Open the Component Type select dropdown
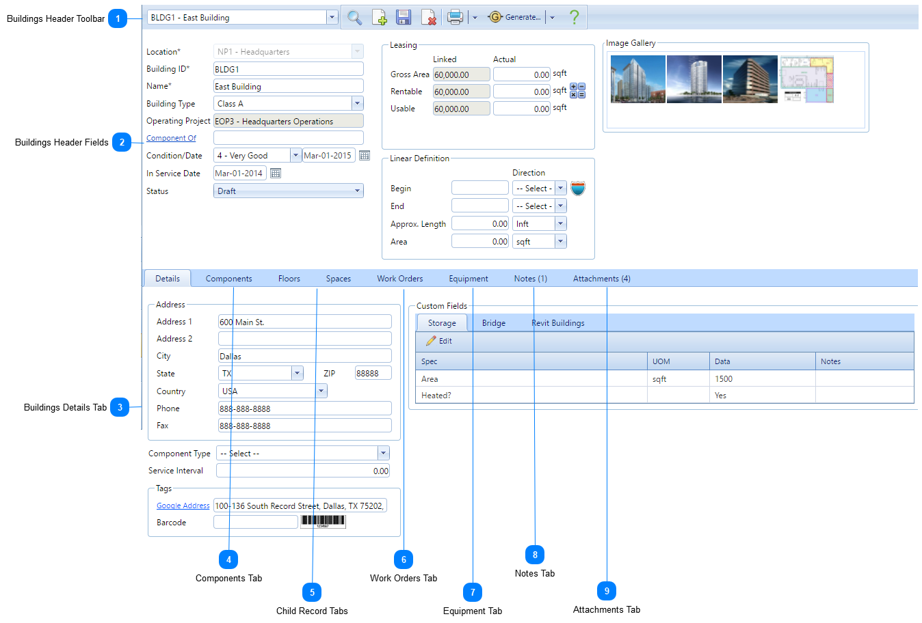The width and height of the screenshot is (922, 623). tap(383, 454)
